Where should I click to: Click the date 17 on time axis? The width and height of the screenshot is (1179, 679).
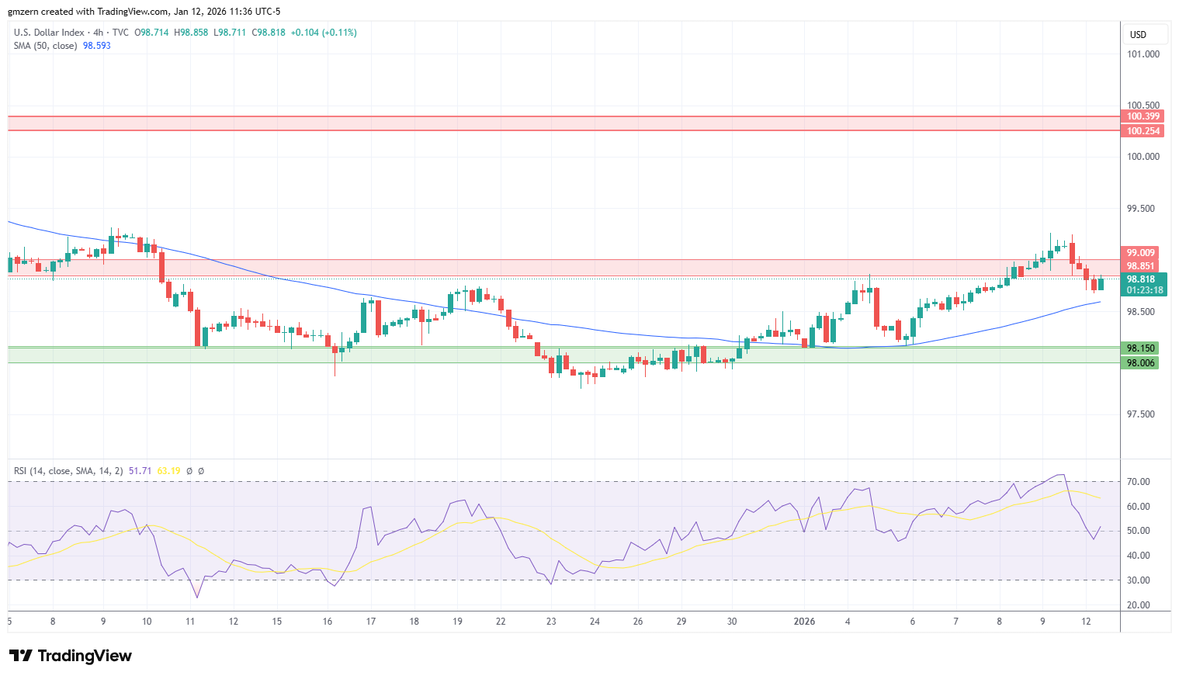point(371,622)
